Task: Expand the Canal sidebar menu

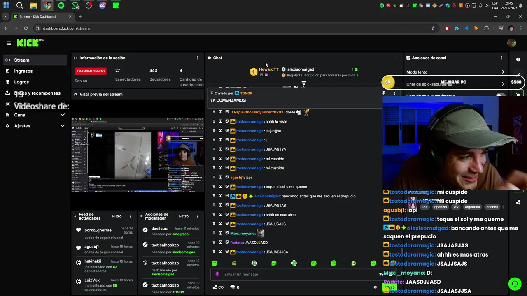Action: click(35, 115)
